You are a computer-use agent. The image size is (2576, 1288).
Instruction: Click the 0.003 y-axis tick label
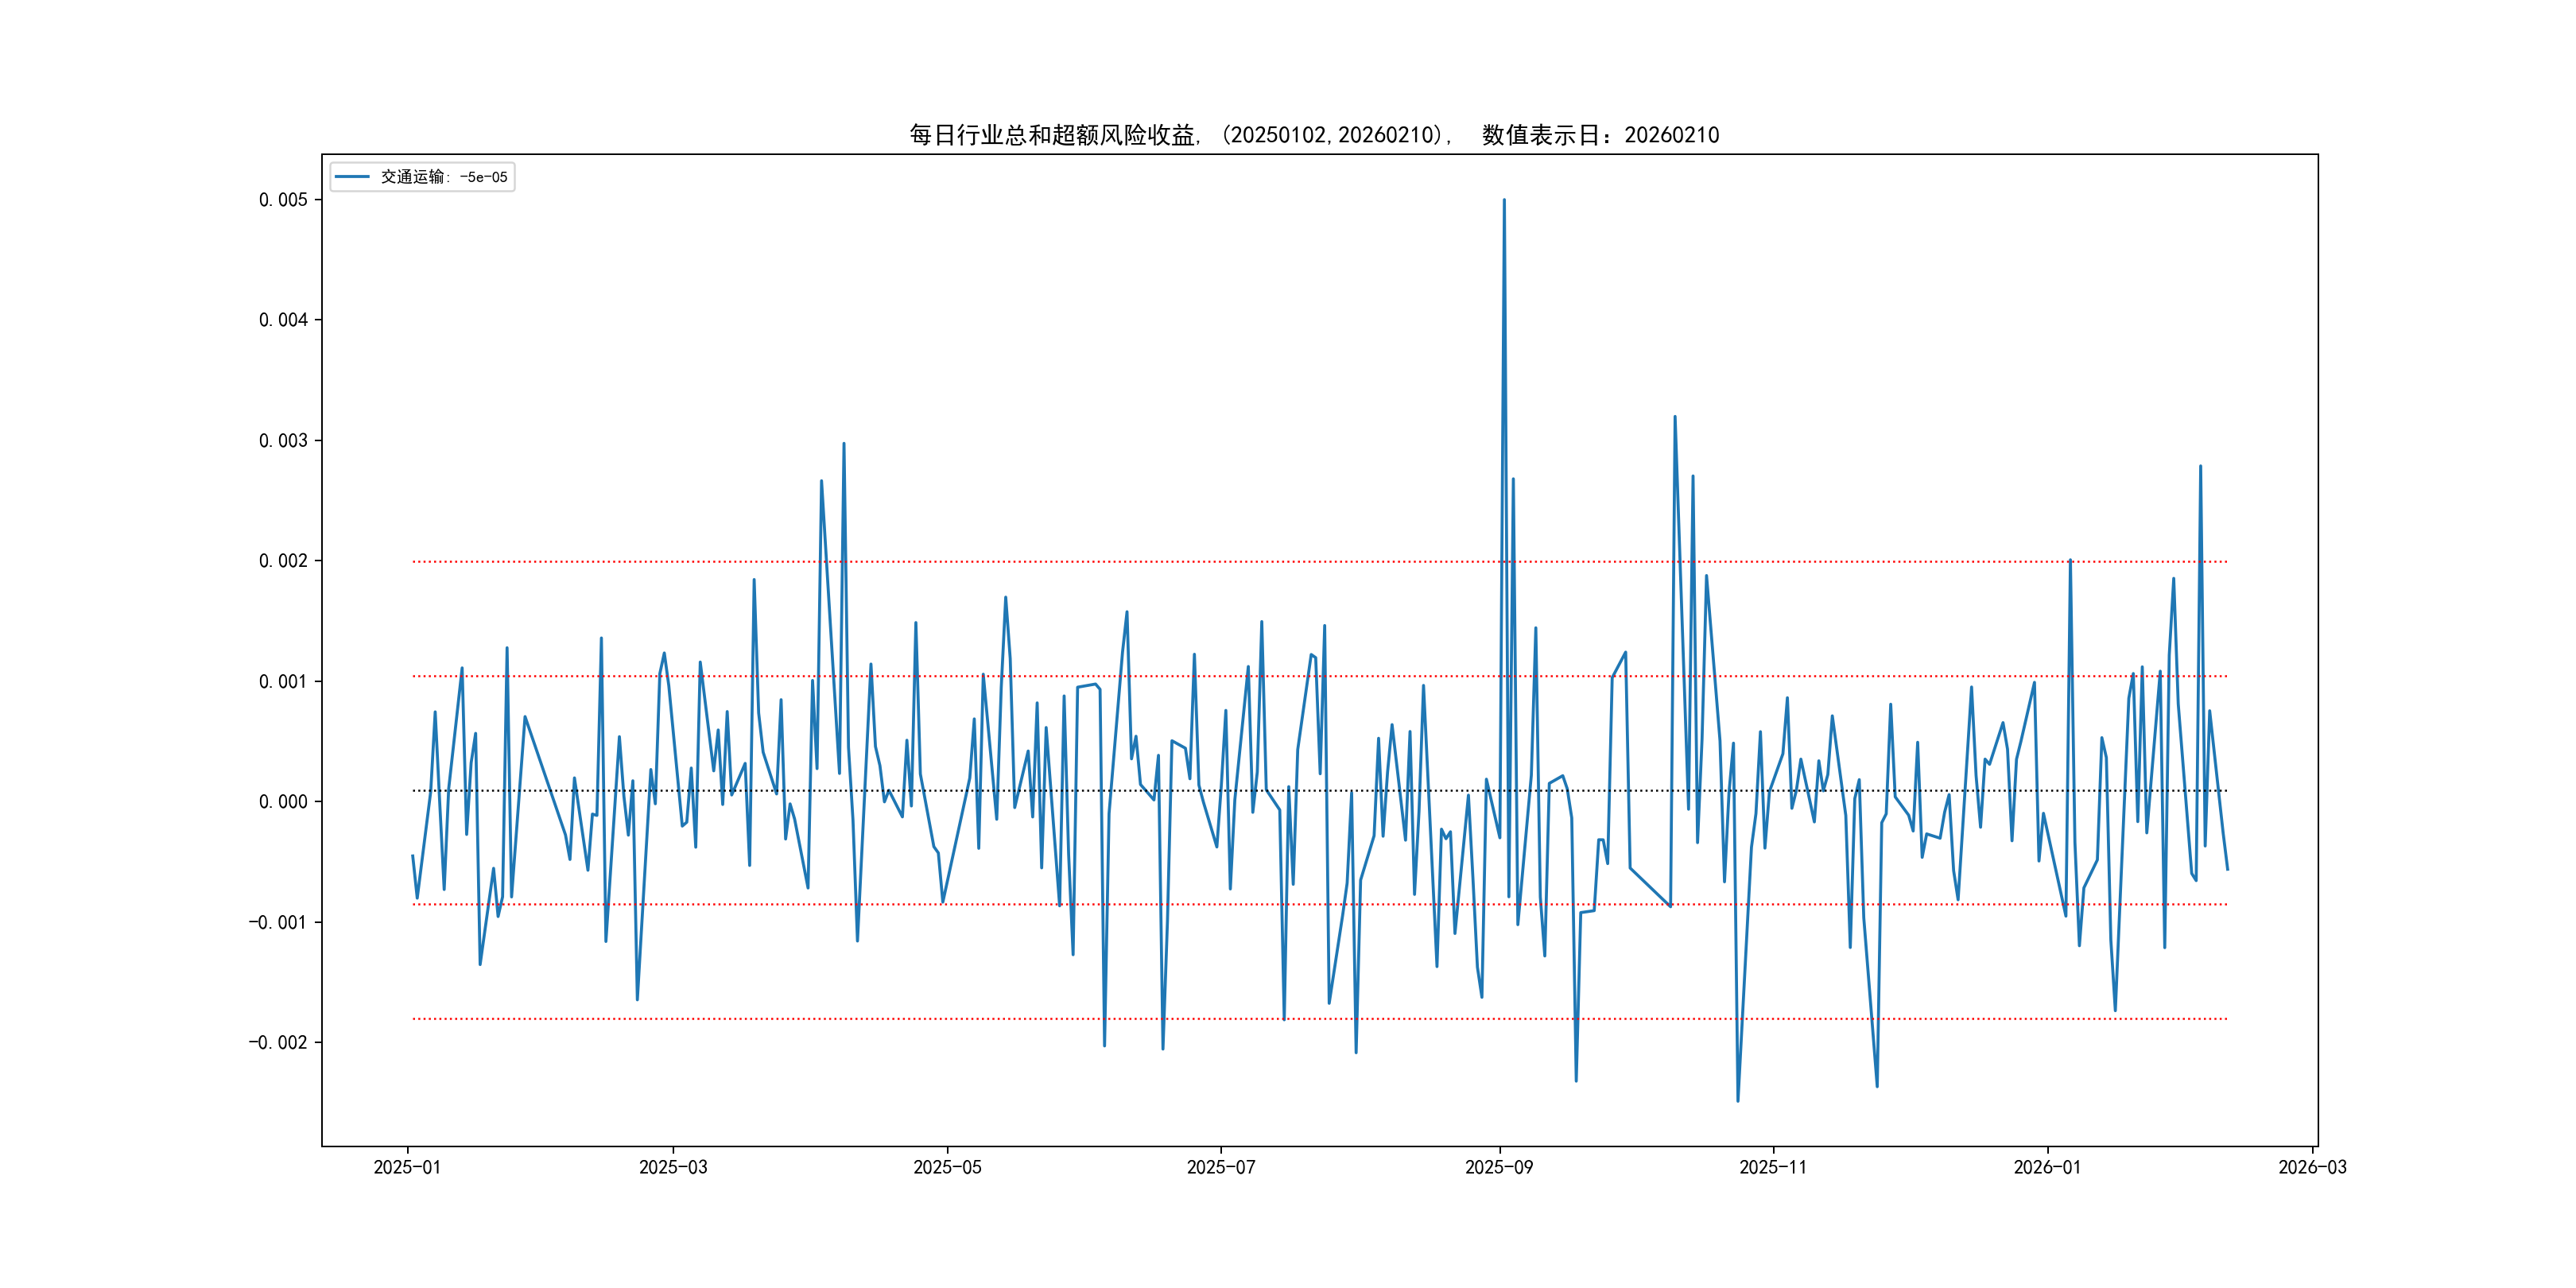[x=283, y=441]
